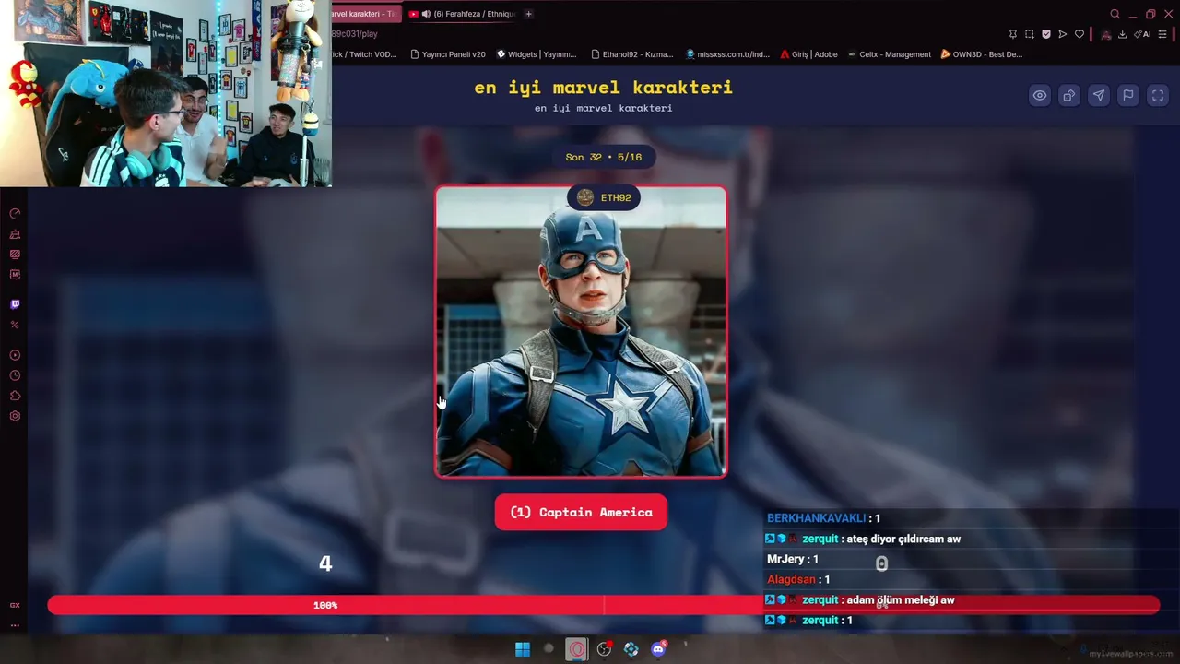Mute the YouTube tab via speaker icon

pyautogui.click(x=427, y=14)
